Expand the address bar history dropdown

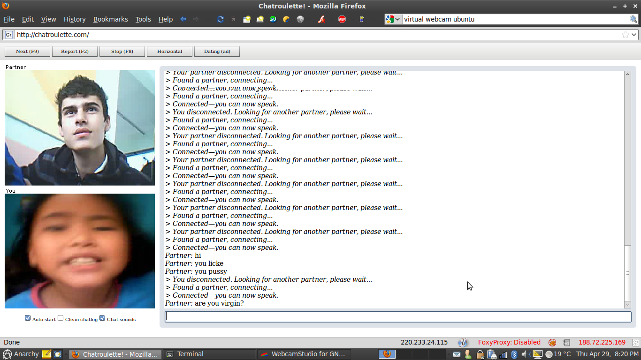point(634,35)
